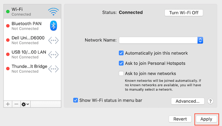Click the arrows icon for Thunde...lt Bridge
222x126 pixels.
pos(53,69)
